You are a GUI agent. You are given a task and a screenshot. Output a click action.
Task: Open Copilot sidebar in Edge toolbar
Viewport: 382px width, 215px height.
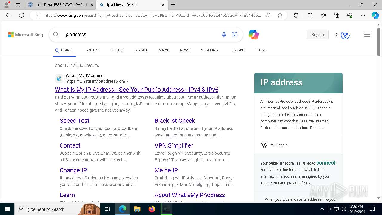375,15
